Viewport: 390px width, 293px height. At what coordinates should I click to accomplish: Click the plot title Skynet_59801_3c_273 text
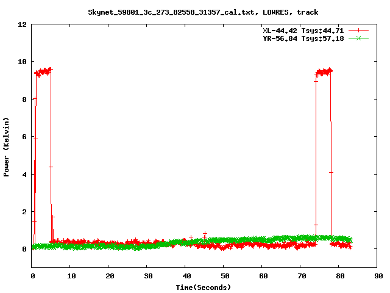203,12
